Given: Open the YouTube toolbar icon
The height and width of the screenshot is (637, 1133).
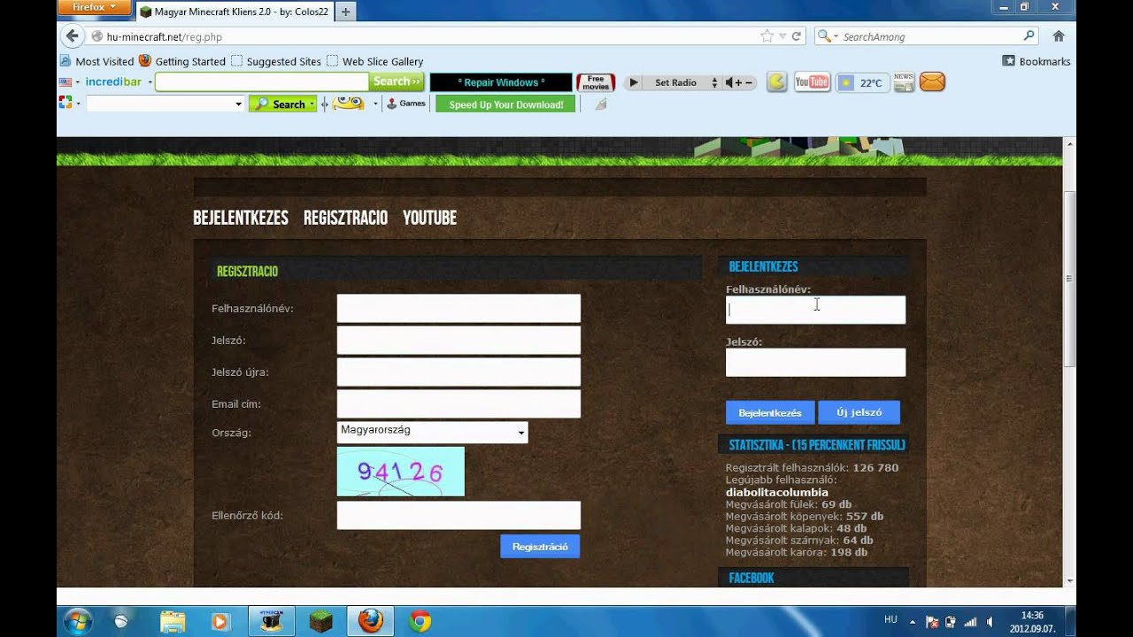Looking at the screenshot, I should point(812,82).
